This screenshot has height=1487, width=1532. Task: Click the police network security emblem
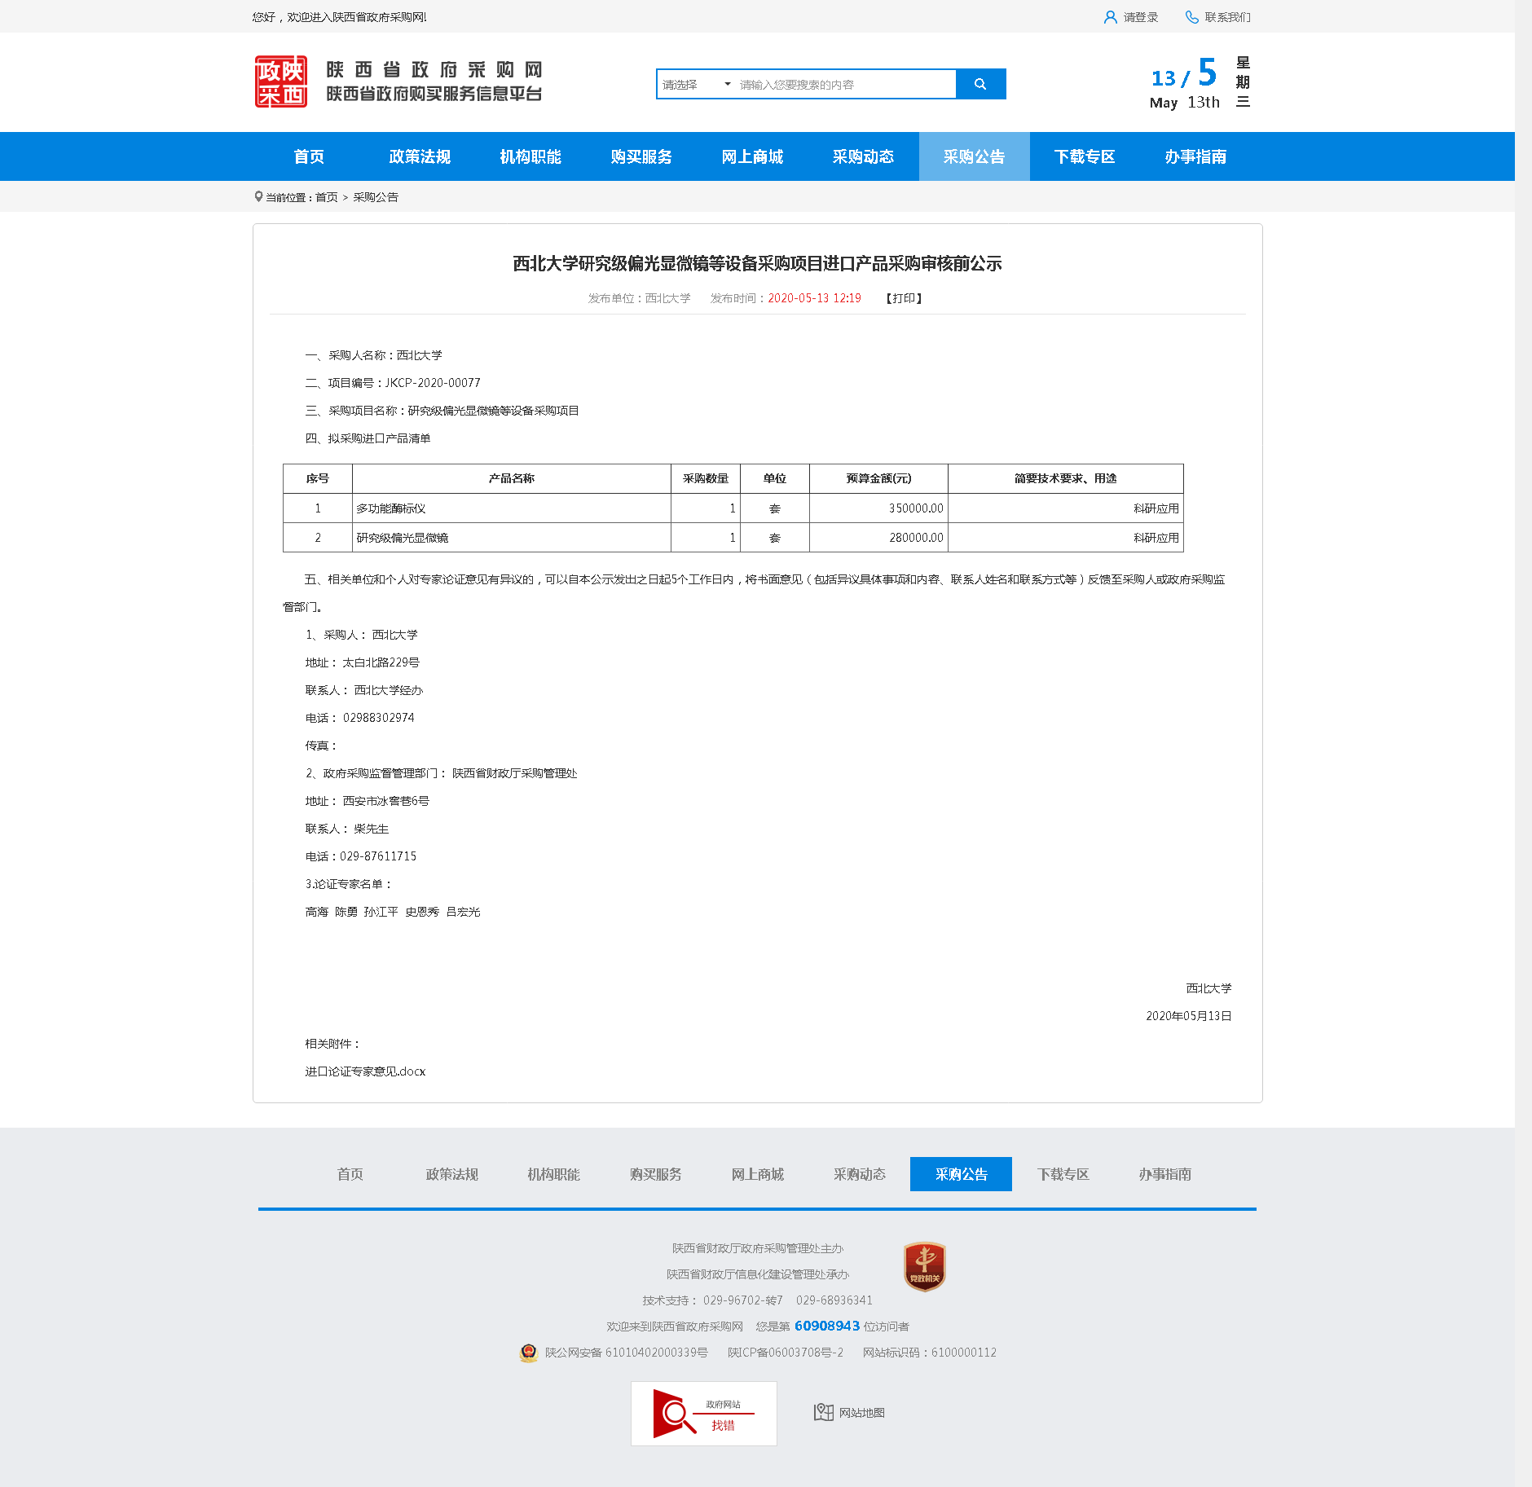click(x=529, y=1353)
